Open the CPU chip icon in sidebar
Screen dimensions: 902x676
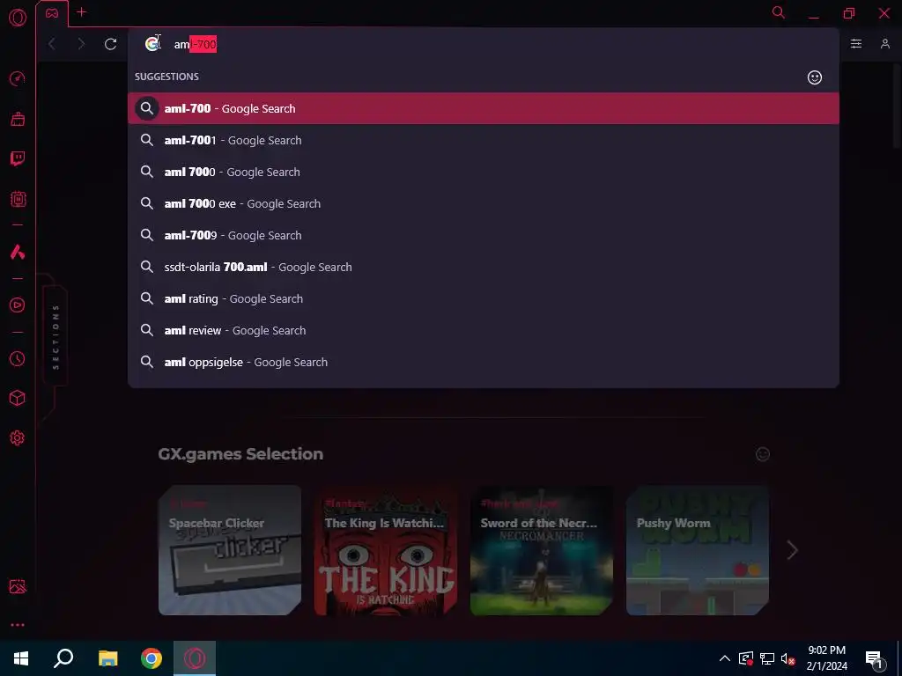[x=18, y=199]
